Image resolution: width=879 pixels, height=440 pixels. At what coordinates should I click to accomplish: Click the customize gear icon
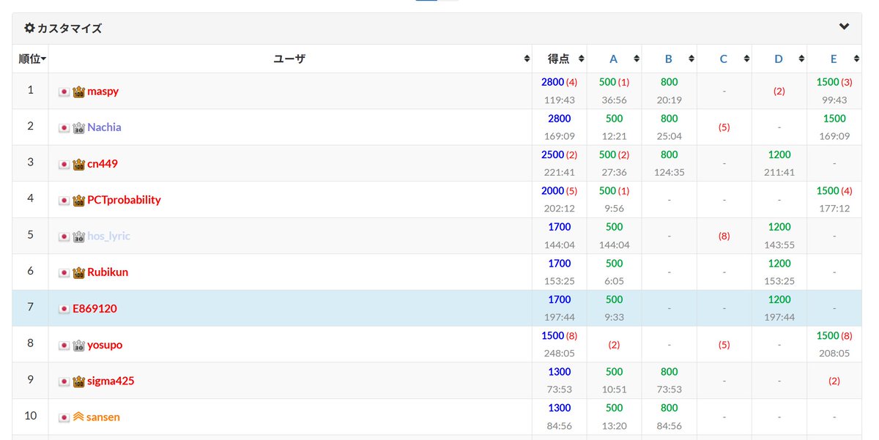point(29,26)
